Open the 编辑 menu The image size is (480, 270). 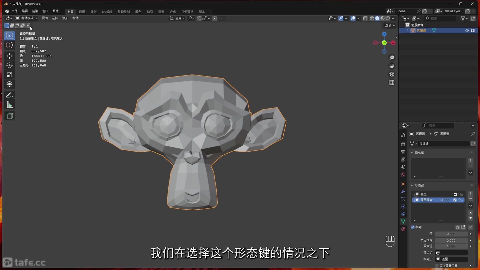(x=25, y=11)
